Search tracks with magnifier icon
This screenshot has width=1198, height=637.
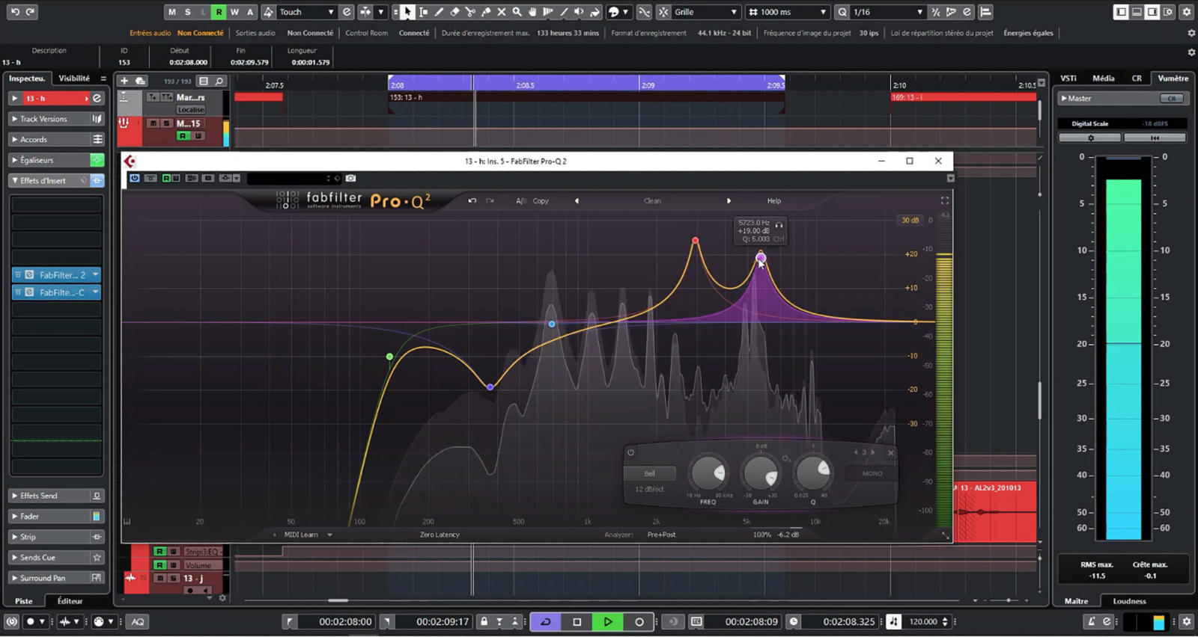219,81
